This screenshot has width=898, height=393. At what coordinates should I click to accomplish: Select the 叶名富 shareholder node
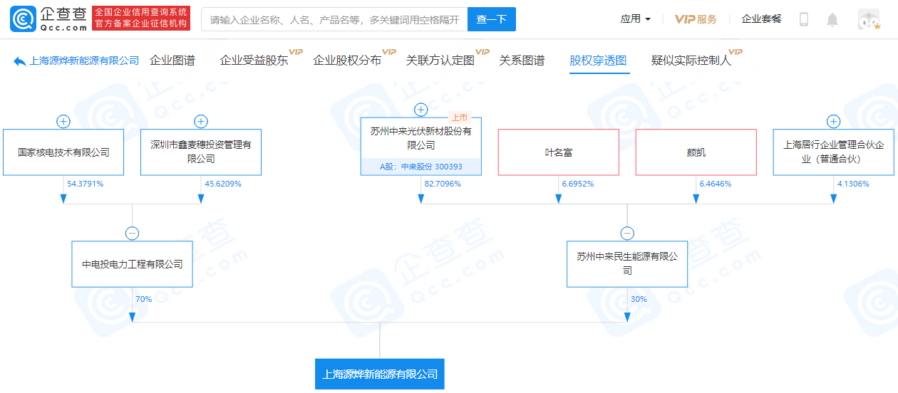pos(558,152)
